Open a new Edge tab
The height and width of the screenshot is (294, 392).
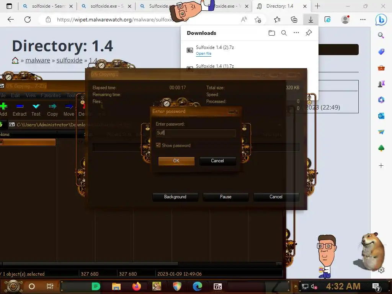coord(317,6)
